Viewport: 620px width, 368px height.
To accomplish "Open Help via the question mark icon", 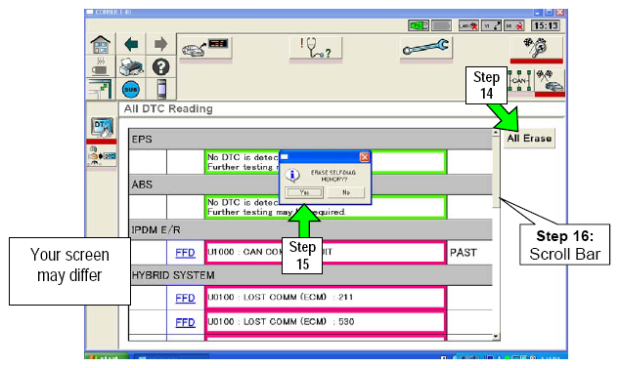I will pos(160,67).
